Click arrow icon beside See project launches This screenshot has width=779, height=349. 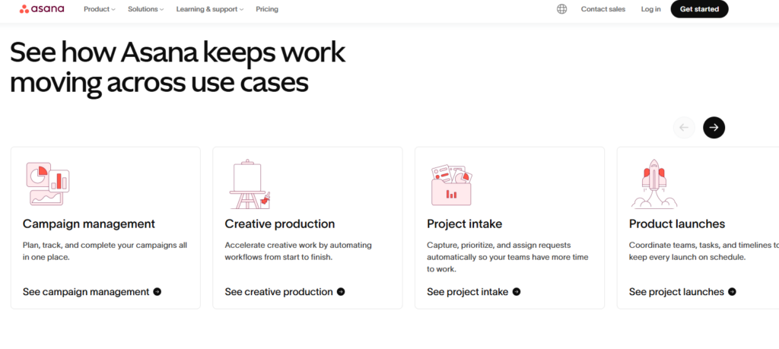pos(732,292)
